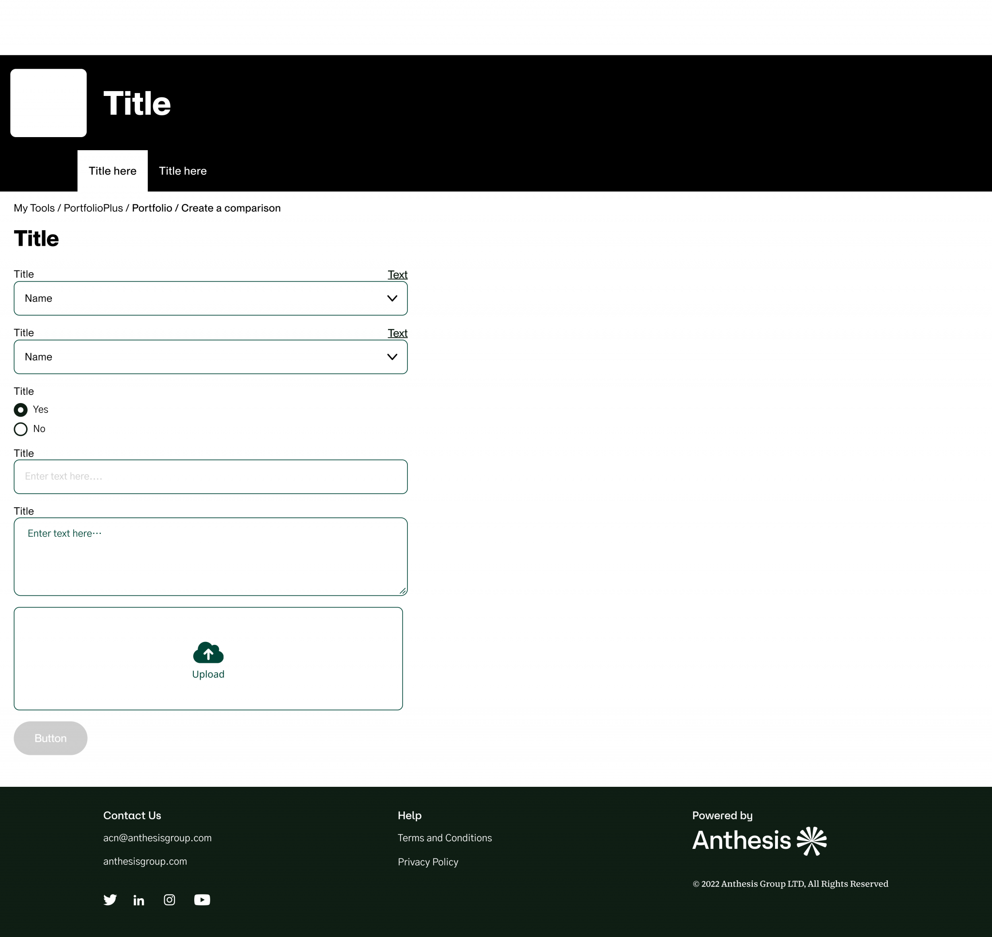Click the white logo placeholder in header
This screenshot has width=992, height=937.
48,103
